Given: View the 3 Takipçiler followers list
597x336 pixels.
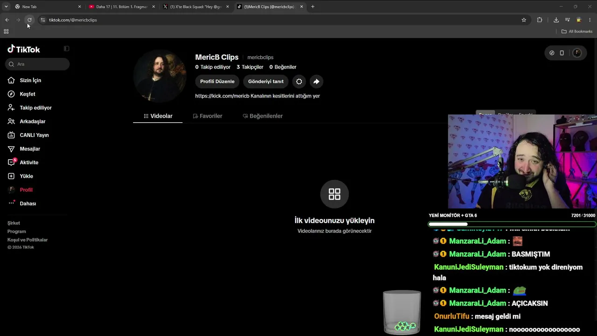Looking at the screenshot, I should click(250, 67).
